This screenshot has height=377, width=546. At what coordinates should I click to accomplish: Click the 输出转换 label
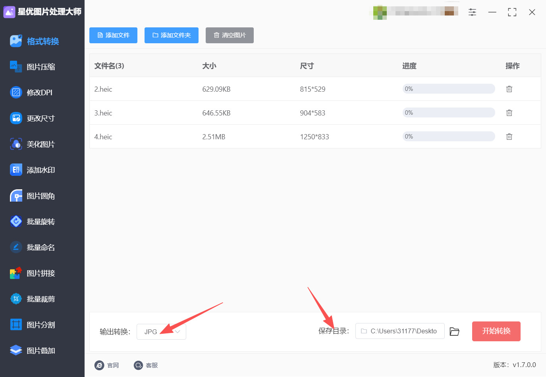coord(115,332)
